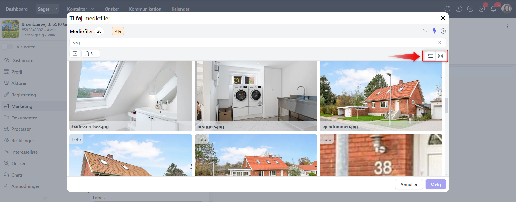Image resolution: width=516 pixels, height=202 pixels.
Task: Expand the Kontakter dropdown menu
Action: (x=81, y=9)
